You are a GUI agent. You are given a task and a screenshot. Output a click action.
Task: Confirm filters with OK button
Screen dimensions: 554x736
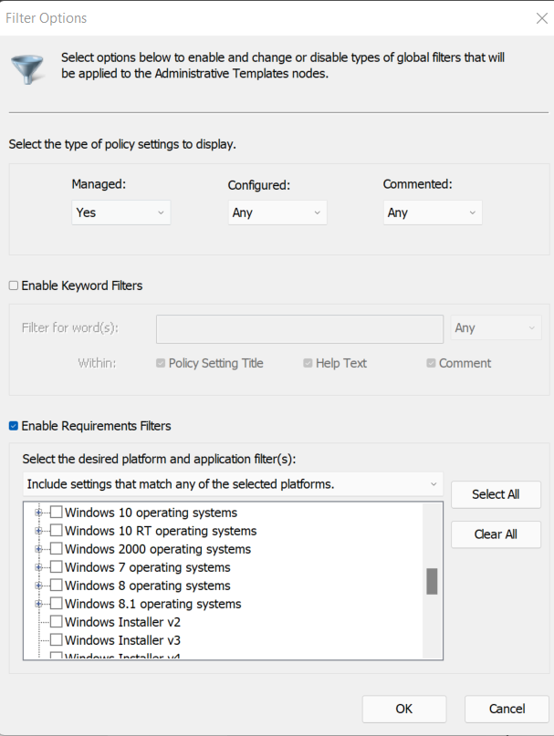coord(403,709)
